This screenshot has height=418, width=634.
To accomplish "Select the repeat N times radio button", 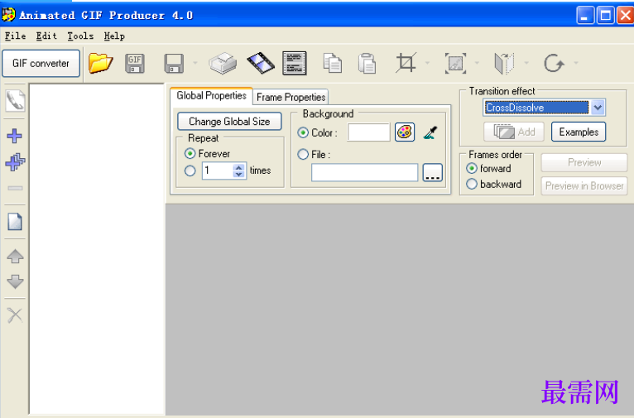I will (190, 171).
